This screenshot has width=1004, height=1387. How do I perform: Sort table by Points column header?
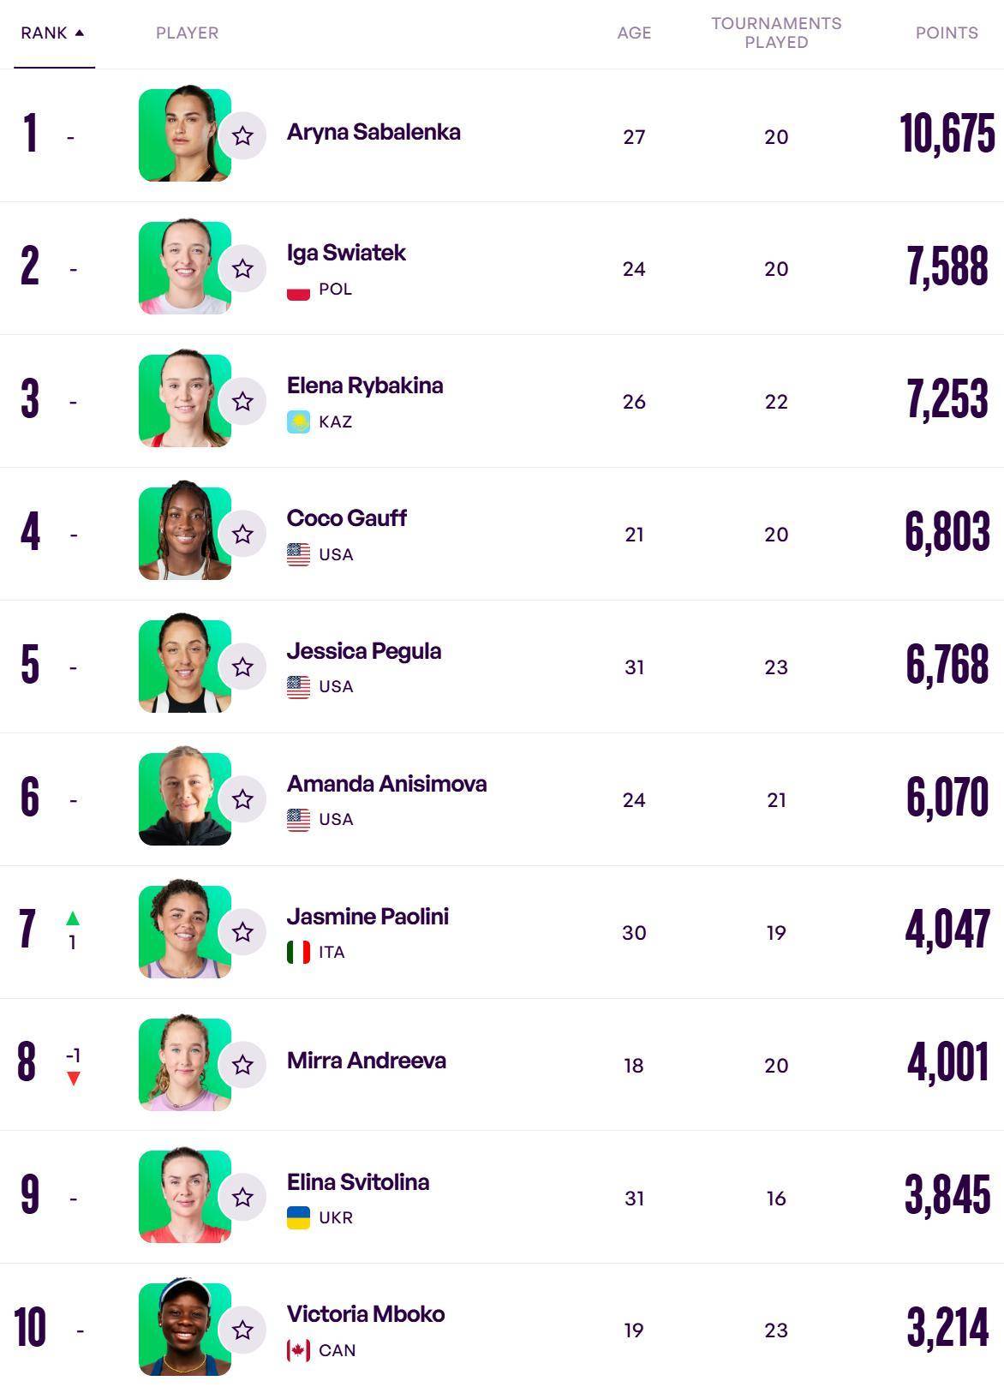[946, 33]
